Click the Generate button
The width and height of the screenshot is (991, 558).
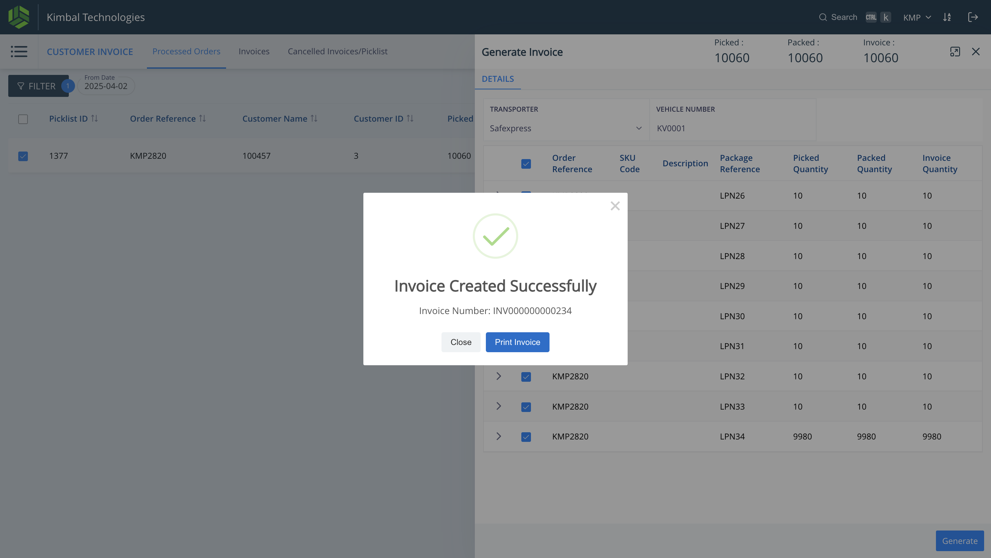[x=959, y=541]
